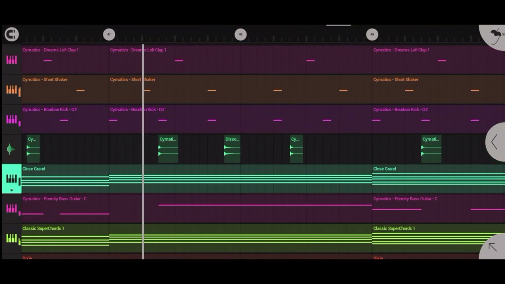Select the Short Shaker track piano icon
The image size is (505, 284).
[11, 90]
